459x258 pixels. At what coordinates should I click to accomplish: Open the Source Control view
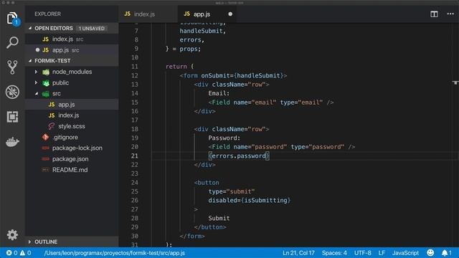tap(12, 67)
